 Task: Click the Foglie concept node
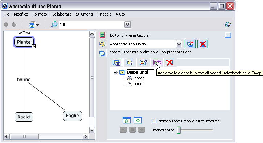[x=73, y=116]
